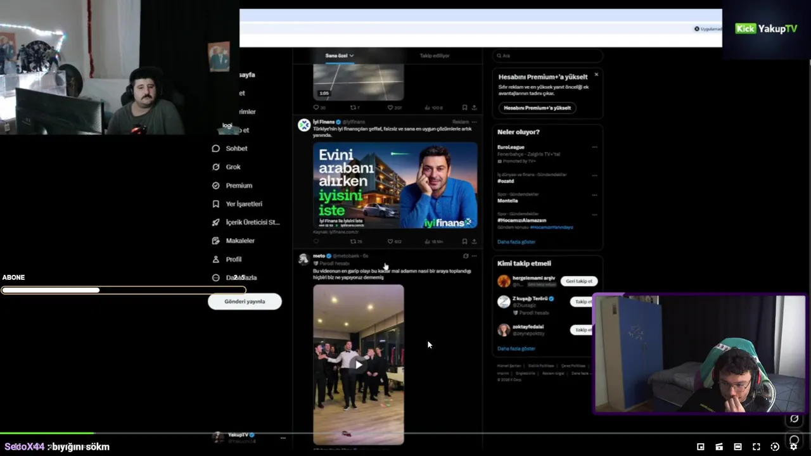Viewport: 811px width, 456px height.
Task: Click the EuroLeague trending item
Action: [511, 147]
